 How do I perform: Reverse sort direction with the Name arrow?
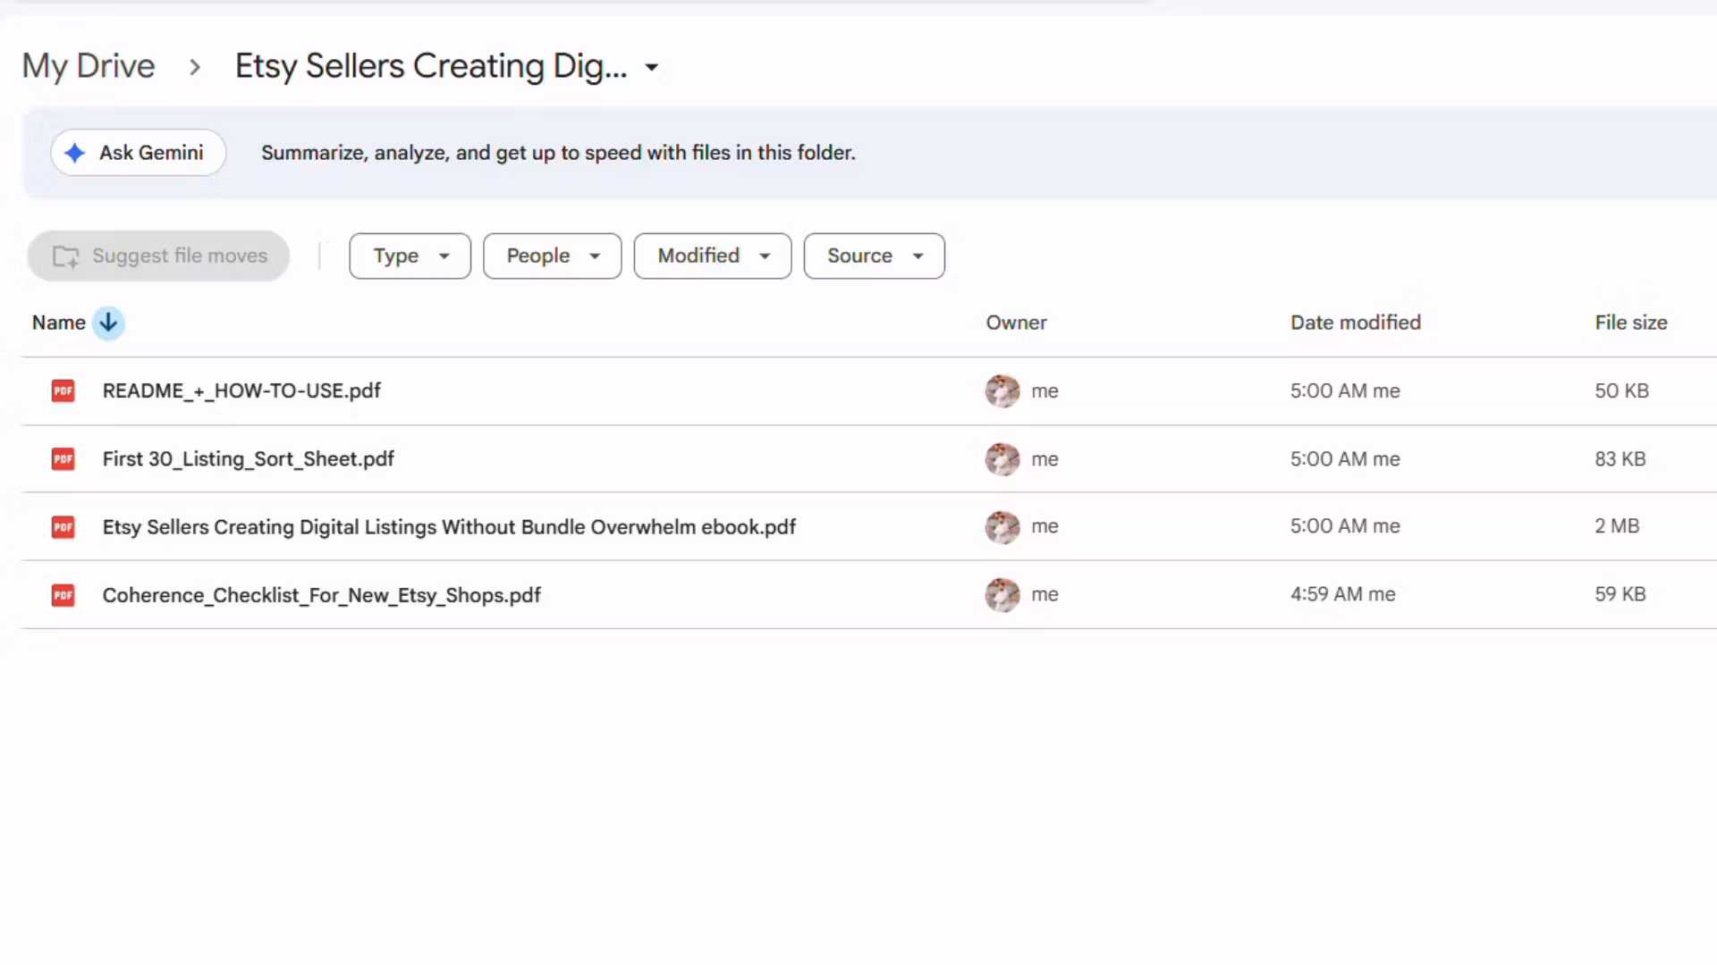coord(108,323)
